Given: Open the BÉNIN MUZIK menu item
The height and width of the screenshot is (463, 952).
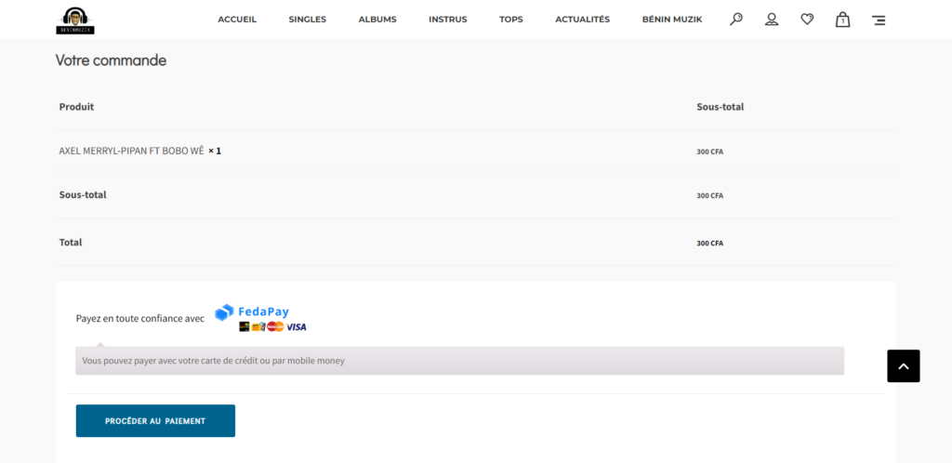Looking at the screenshot, I should pyautogui.click(x=672, y=20).
